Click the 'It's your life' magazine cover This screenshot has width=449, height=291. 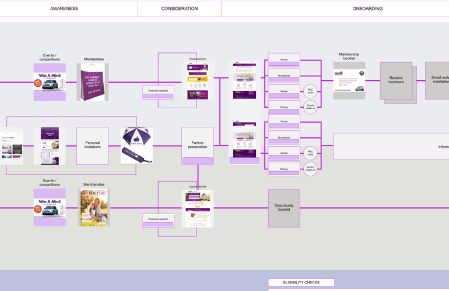tap(94, 207)
